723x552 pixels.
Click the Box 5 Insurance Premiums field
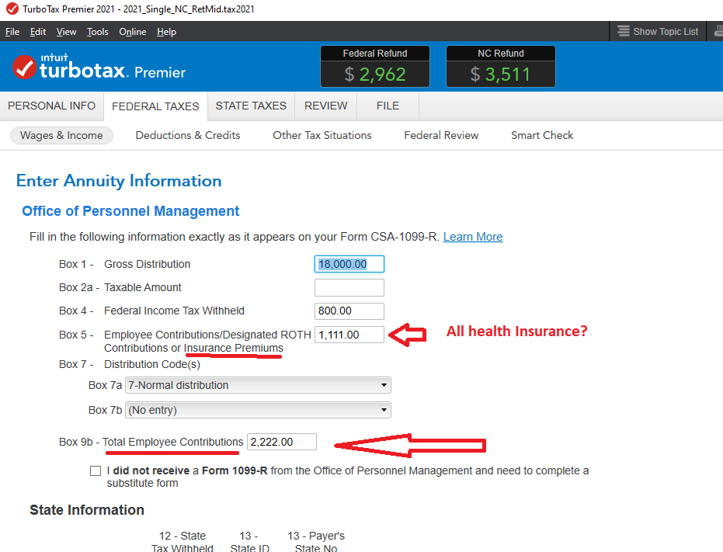pyautogui.click(x=349, y=335)
